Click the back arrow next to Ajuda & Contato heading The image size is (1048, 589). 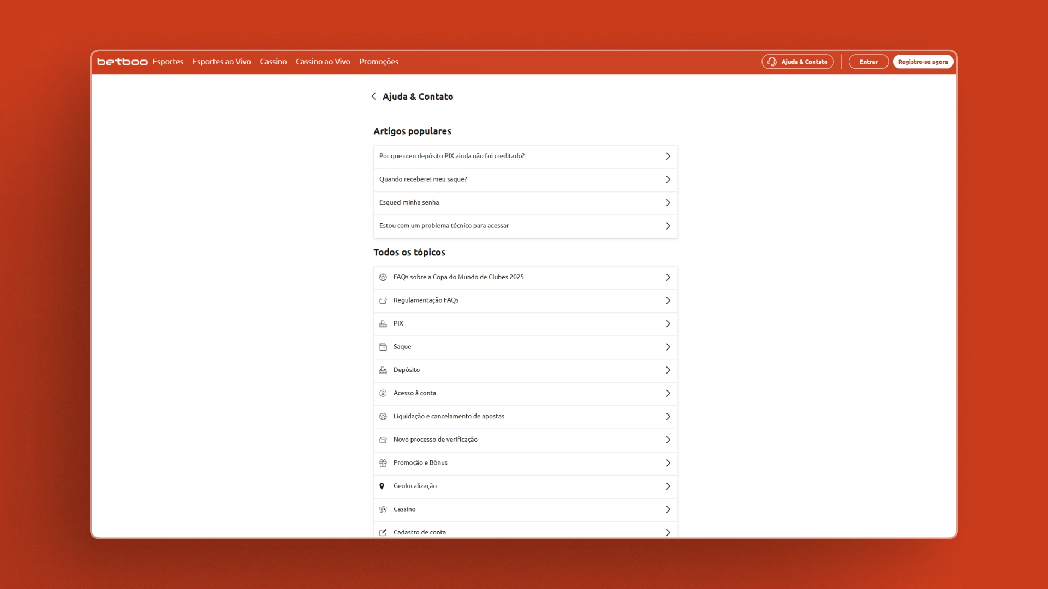click(374, 97)
